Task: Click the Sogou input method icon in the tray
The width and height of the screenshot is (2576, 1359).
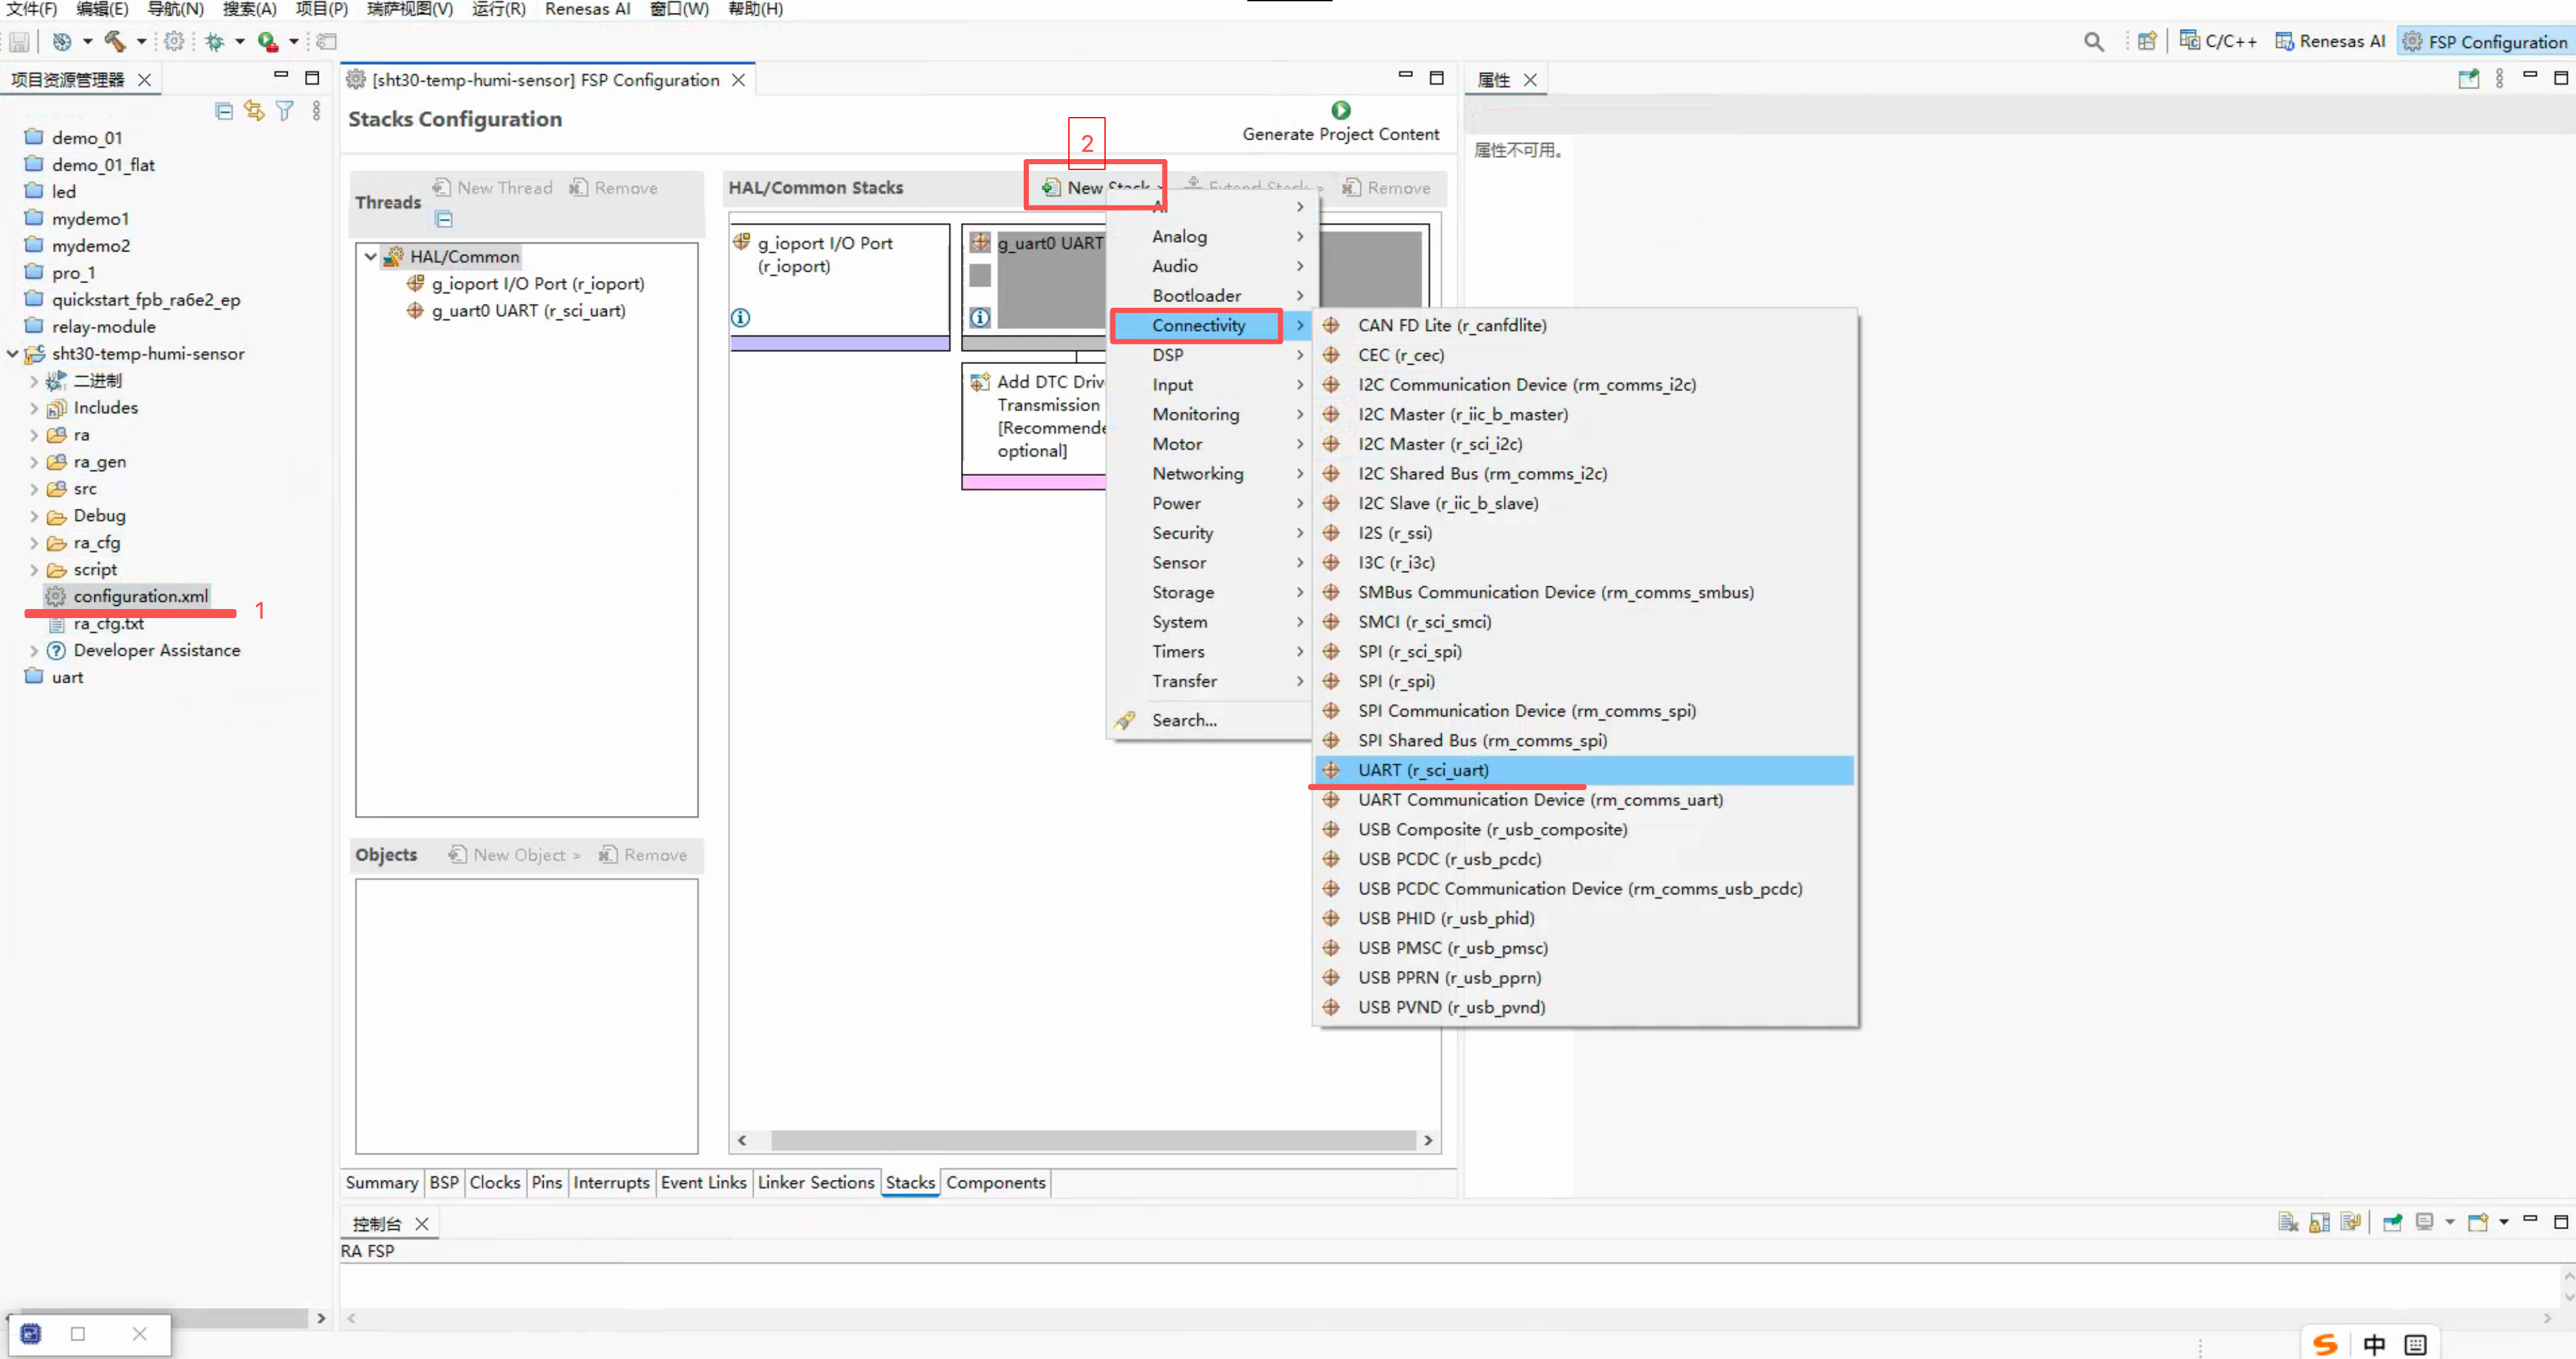Action: [2325, 1344]
